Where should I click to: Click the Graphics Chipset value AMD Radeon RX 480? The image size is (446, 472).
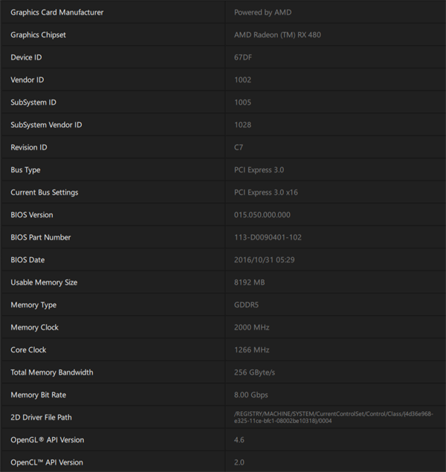click(x=277, y=35)
